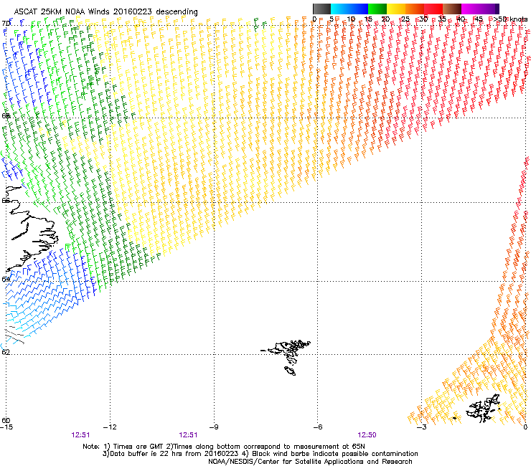Pick the red 30-35 knots legend color
Screen dimensions: 531x466
(433, 9)
